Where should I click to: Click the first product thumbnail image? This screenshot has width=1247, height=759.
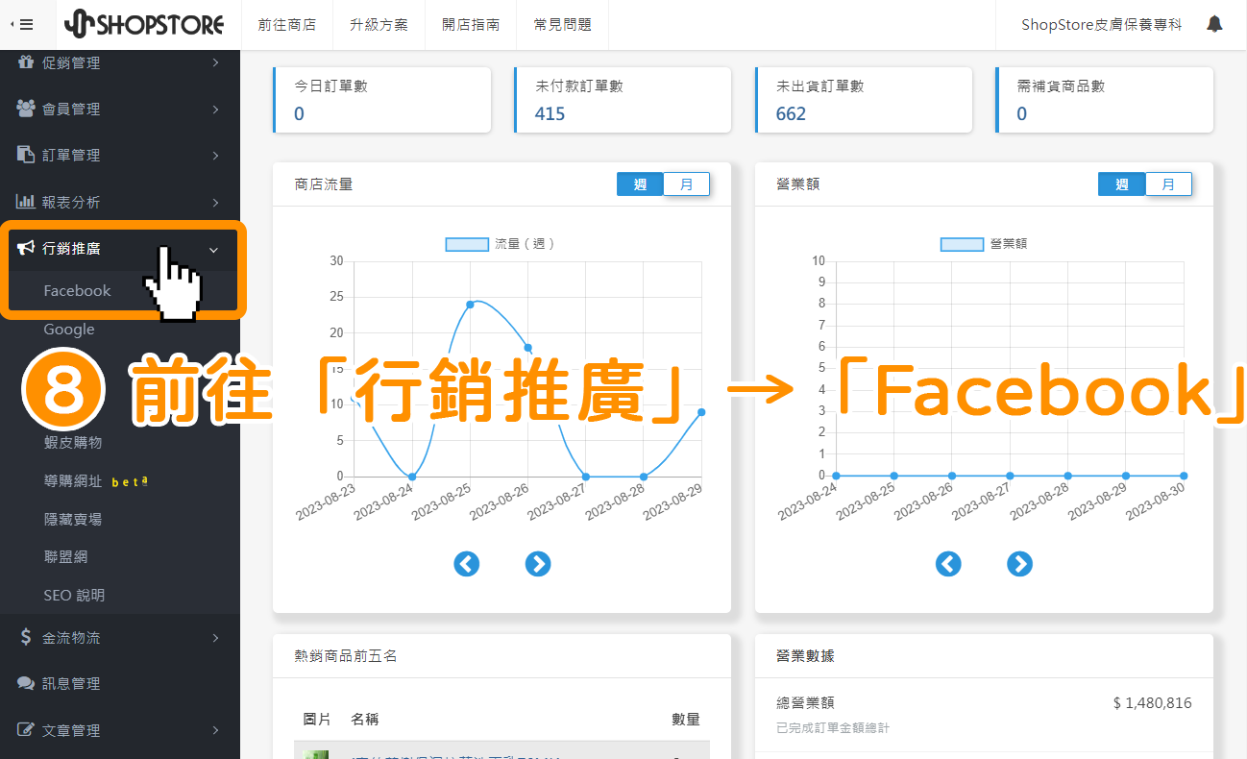(316, 754)
